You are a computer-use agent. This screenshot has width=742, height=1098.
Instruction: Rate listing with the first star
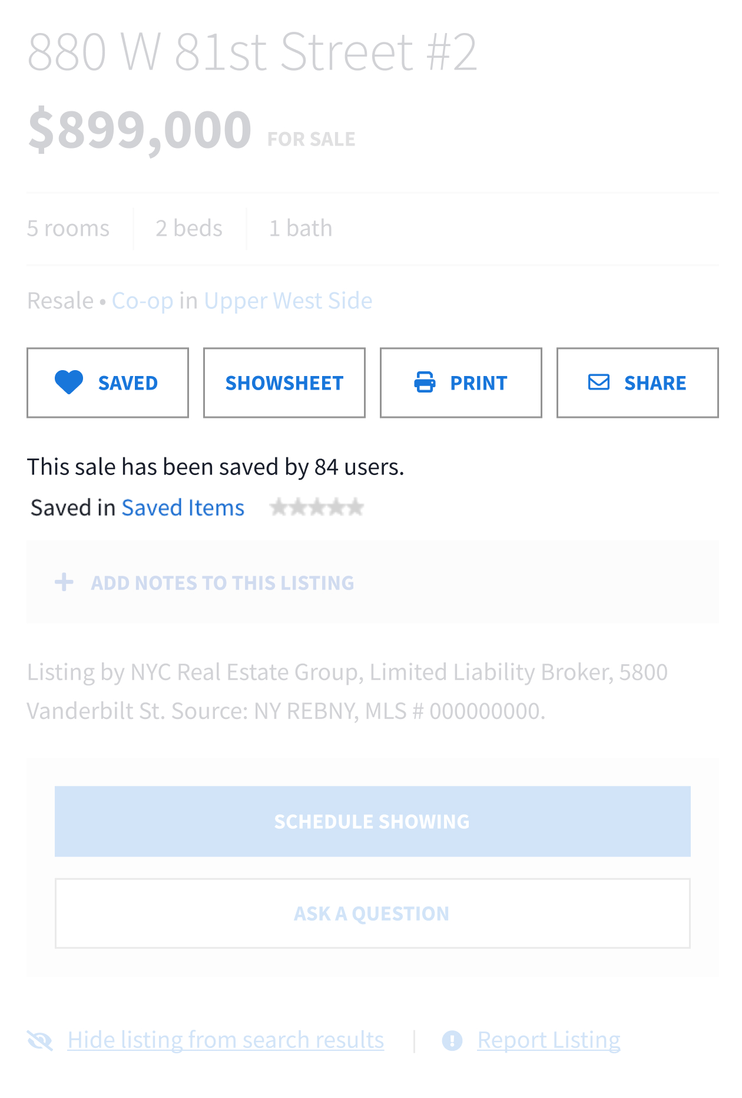click(x=279, y=507)
